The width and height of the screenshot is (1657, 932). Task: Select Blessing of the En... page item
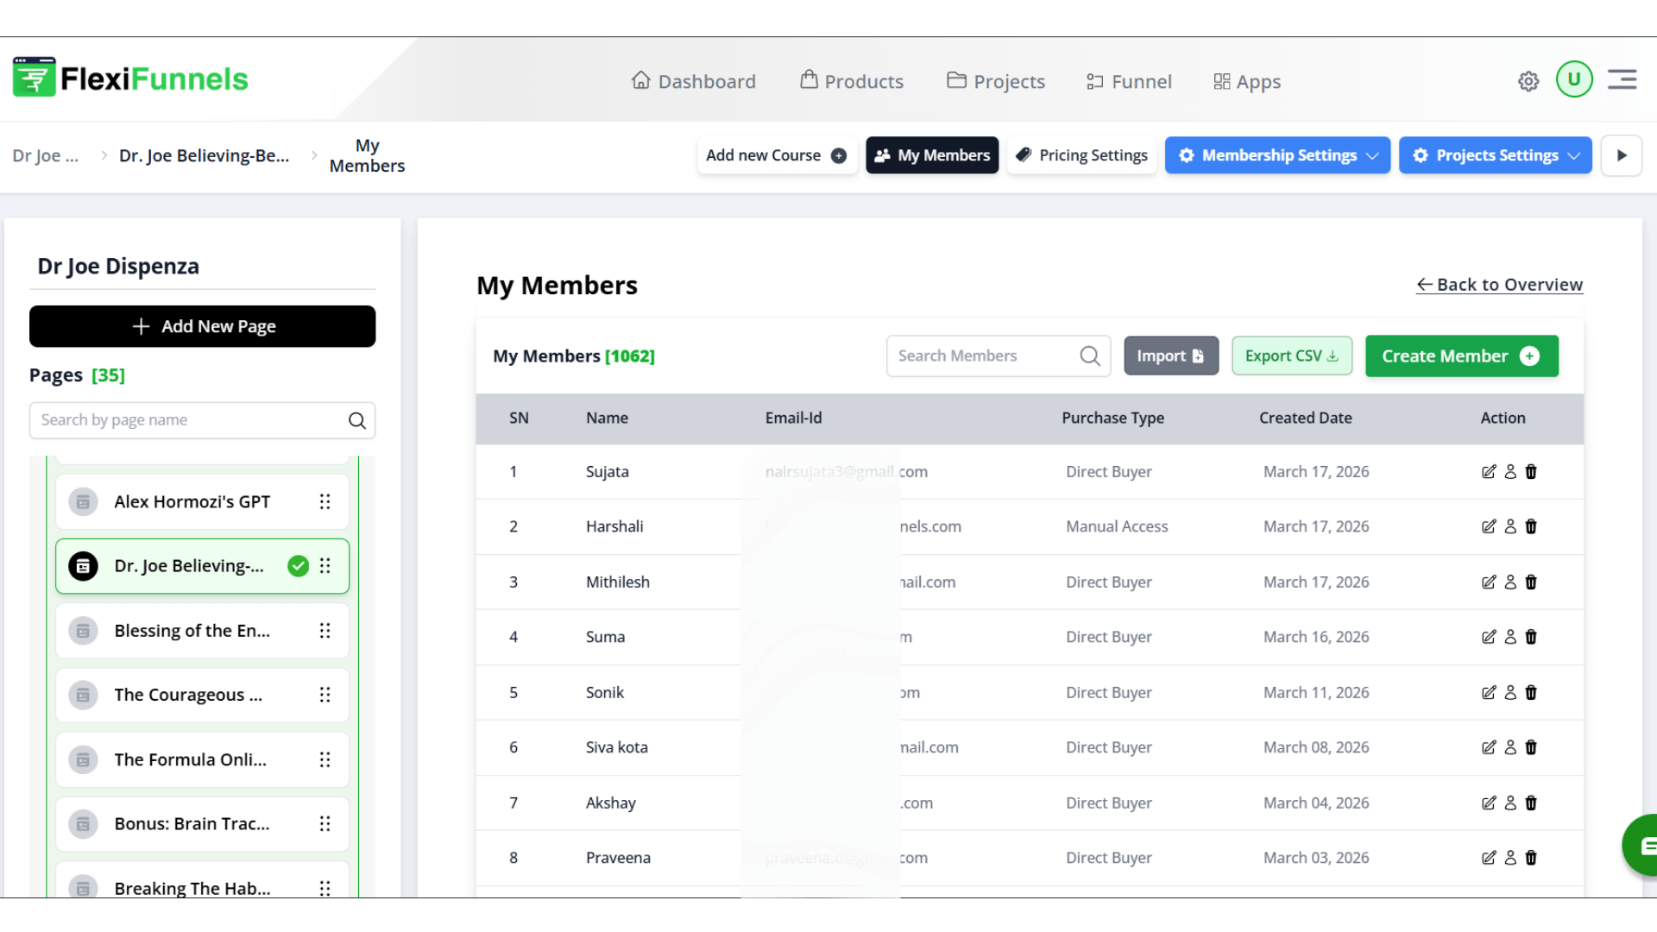pyautogui.click(x=192, y=631)
